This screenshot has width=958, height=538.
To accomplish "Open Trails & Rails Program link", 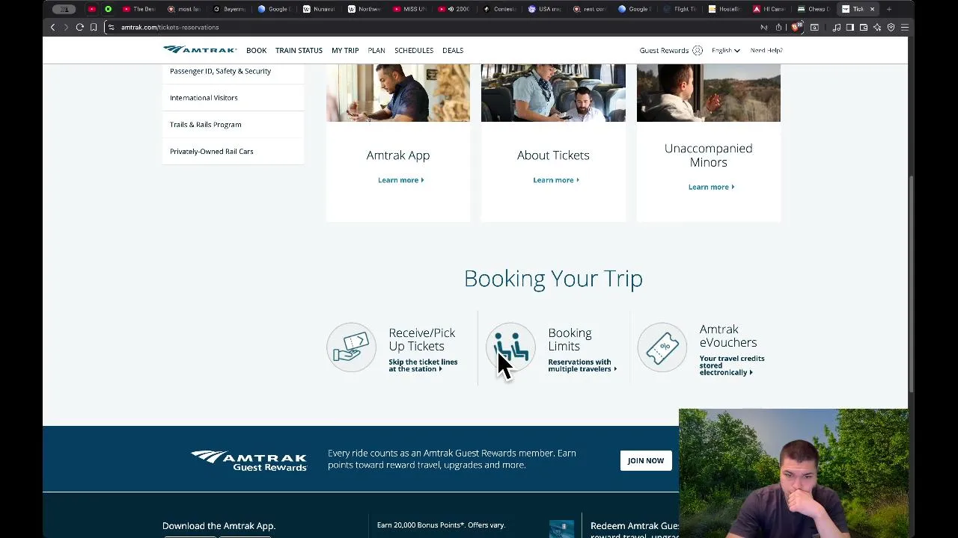I will coord(205,125).
